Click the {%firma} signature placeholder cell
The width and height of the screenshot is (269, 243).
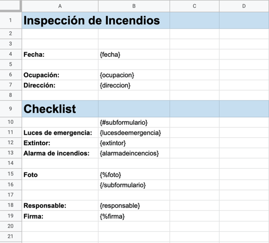coord(134,216)
